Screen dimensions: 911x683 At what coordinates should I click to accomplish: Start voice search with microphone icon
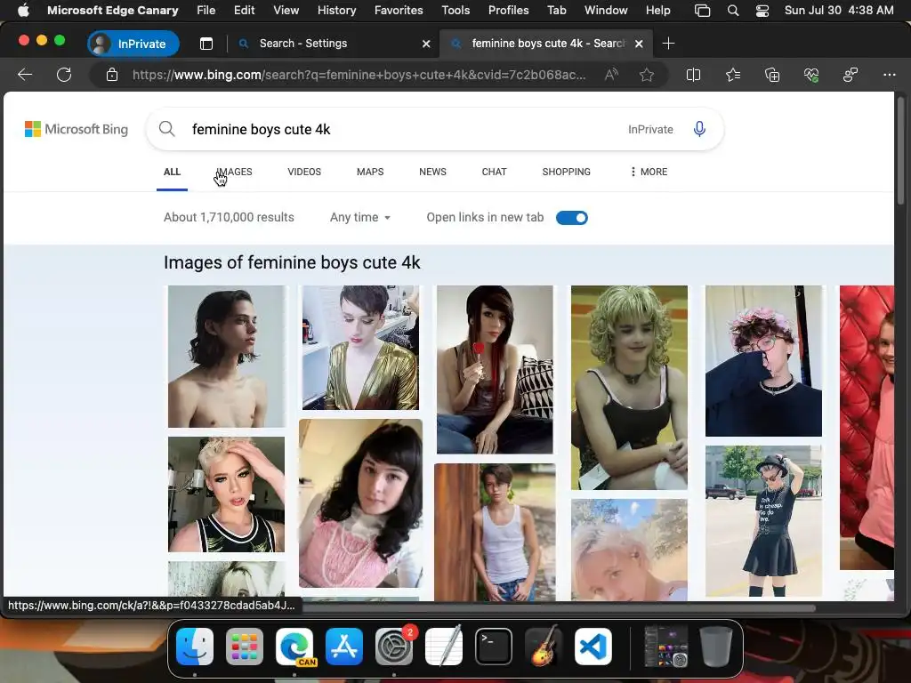[699, 129]
